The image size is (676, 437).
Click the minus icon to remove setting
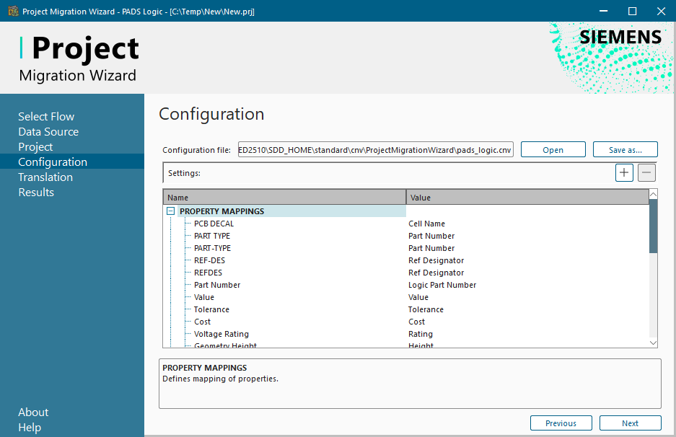[646, 172]
